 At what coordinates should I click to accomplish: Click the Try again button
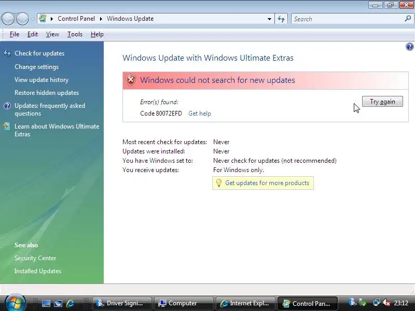click(382, 102)
